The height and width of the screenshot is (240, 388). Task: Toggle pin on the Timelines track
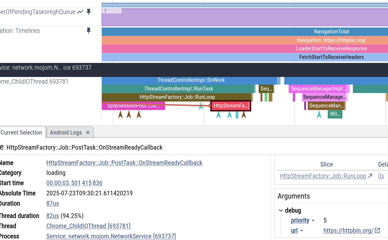(89, 31)
